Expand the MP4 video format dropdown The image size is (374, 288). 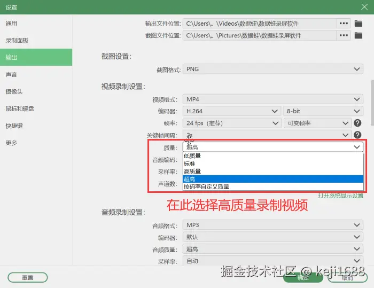273,99
